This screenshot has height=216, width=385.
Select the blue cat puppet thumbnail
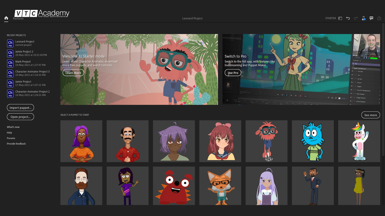(313, 141)
